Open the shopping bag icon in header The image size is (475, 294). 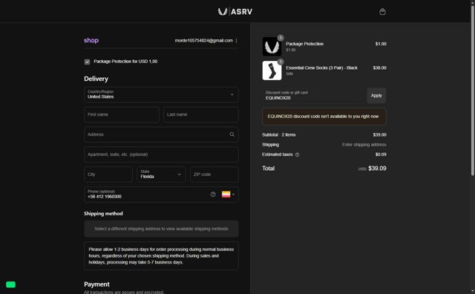coord(382,12)
